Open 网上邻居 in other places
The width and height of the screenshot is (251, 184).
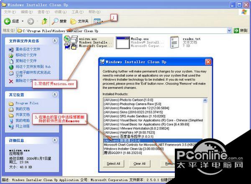click(23, 126)
